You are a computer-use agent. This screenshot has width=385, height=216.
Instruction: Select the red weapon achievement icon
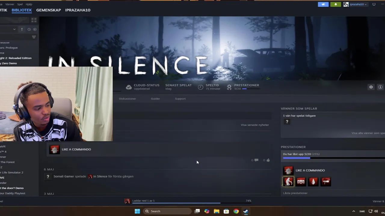[x=326, y=181]
